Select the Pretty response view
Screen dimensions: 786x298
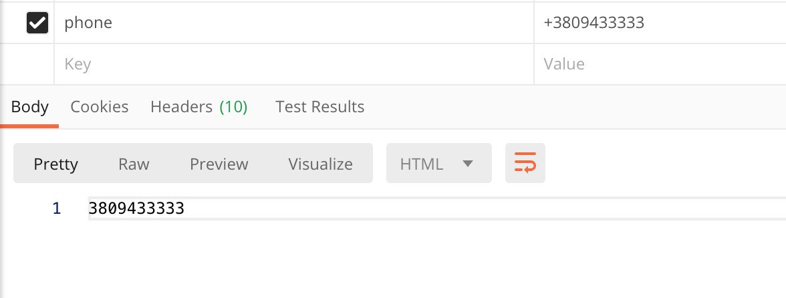pos(55,164)
